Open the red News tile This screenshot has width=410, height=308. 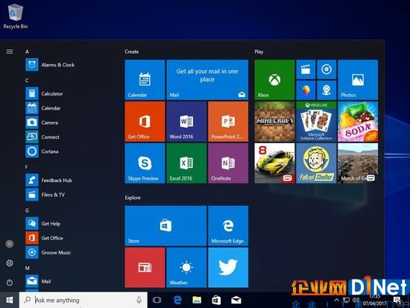145,268
